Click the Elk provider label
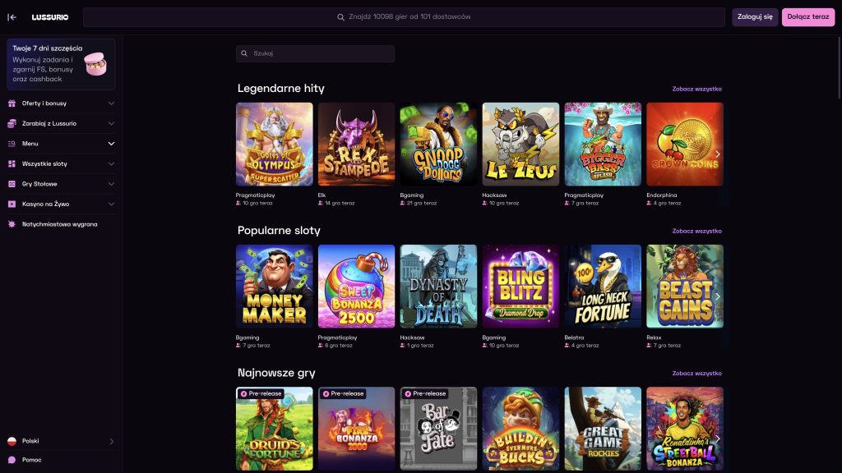The width and height of the screenshot is (842, 473). pos(322,195)
